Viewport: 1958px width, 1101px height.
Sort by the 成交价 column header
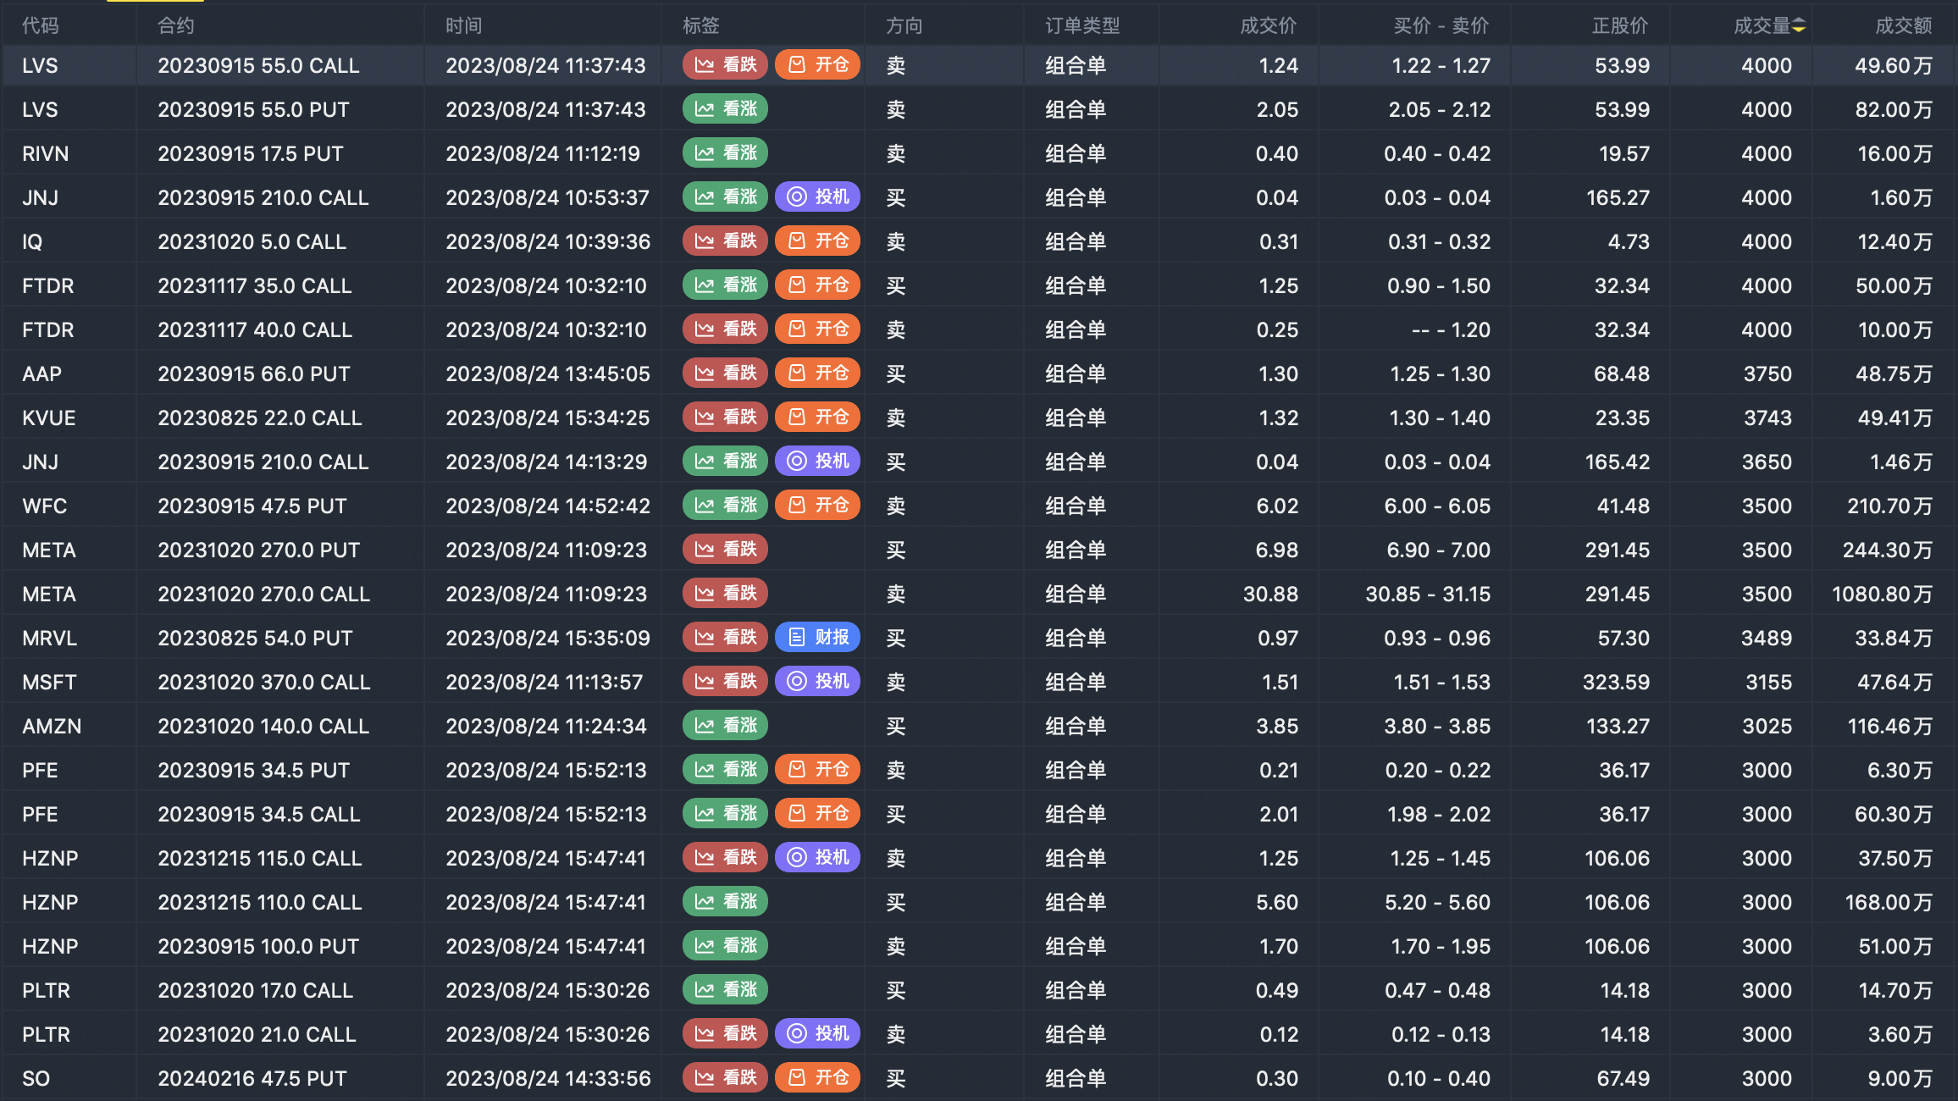click(x=1268, y=26)
